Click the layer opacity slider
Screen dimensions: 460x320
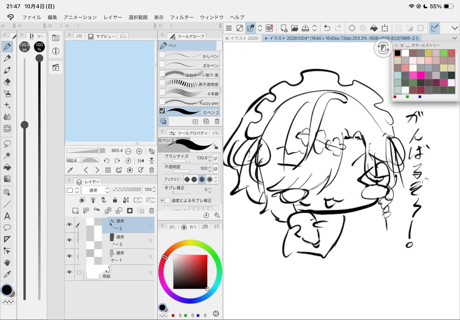click(127, 190)
